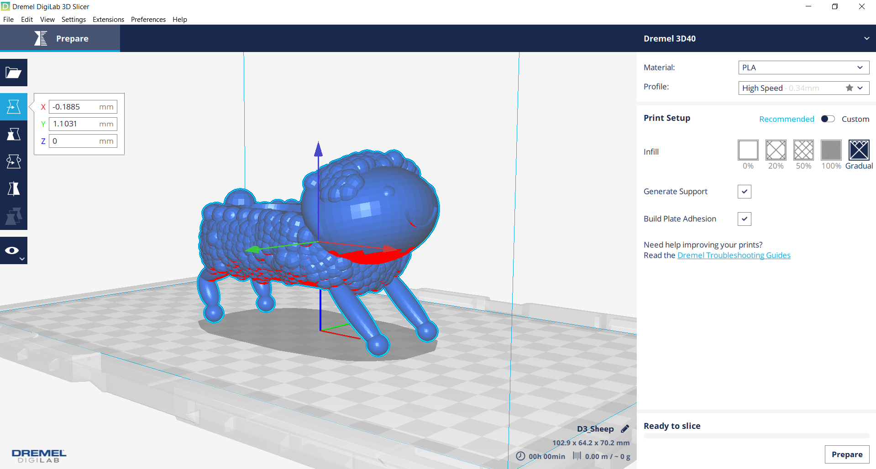The height and width of the screenshot is (469, 876).
Task: Click the slicing progress bar
Action: pos(756,436)
